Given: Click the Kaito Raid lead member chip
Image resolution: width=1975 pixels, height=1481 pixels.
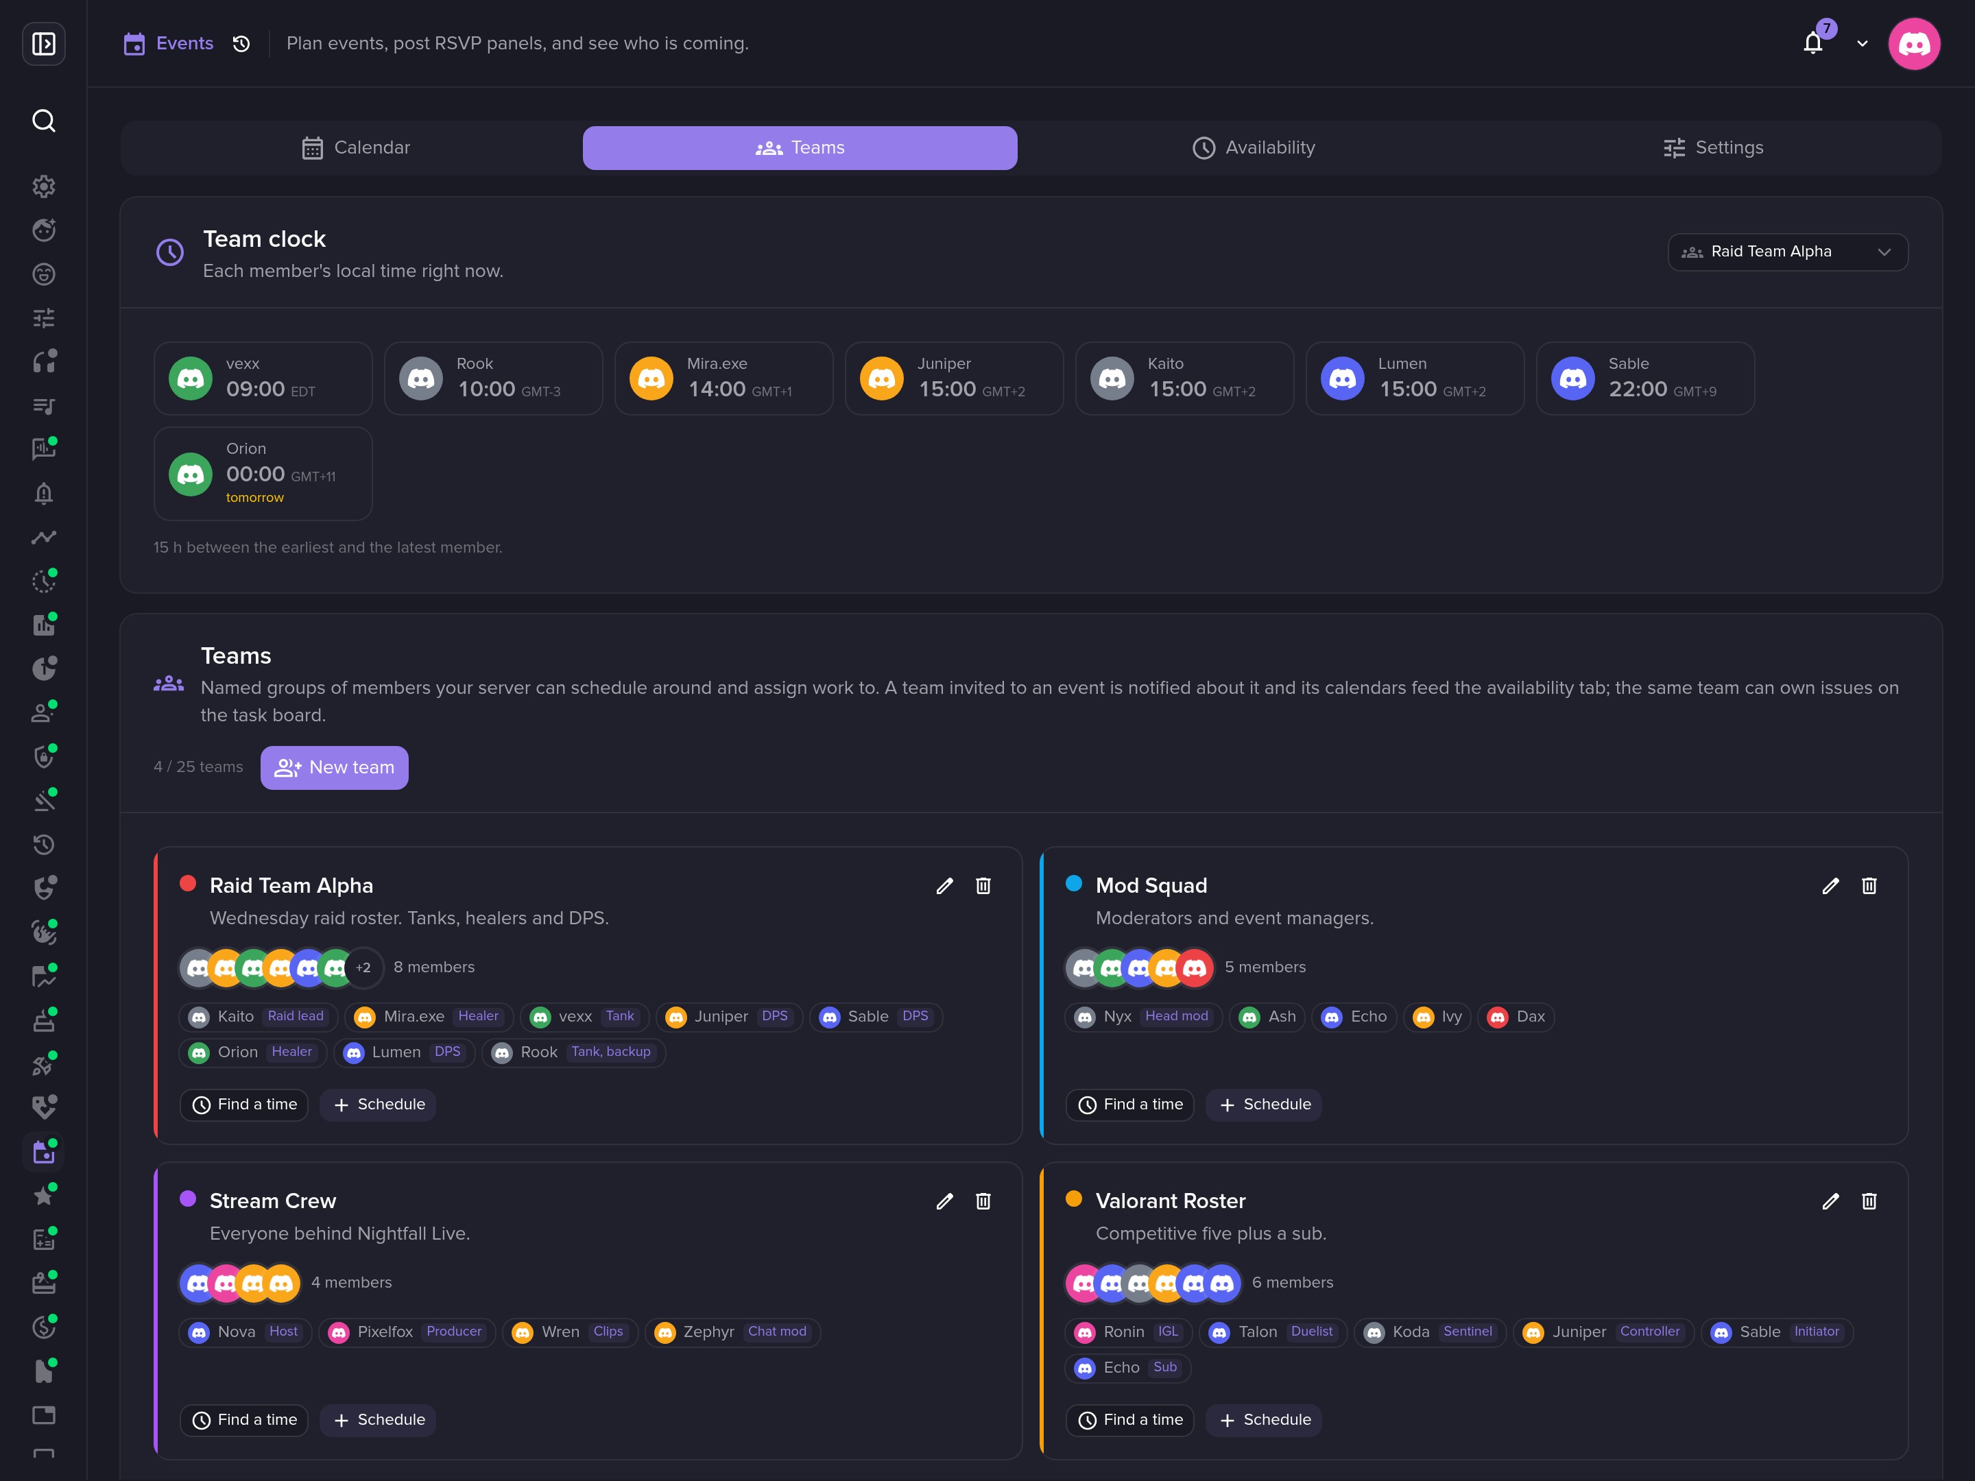Looking at the screenshot, I should [x=258, y=1017].
